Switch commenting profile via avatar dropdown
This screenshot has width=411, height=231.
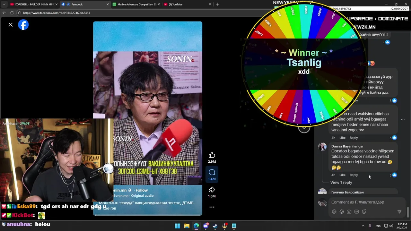point(322,203)
